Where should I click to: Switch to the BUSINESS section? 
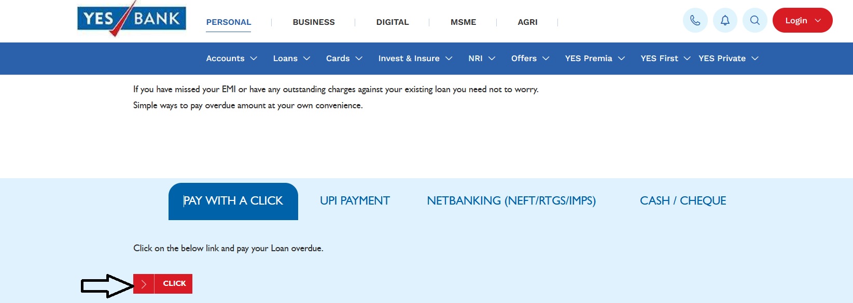click(314, 22)
